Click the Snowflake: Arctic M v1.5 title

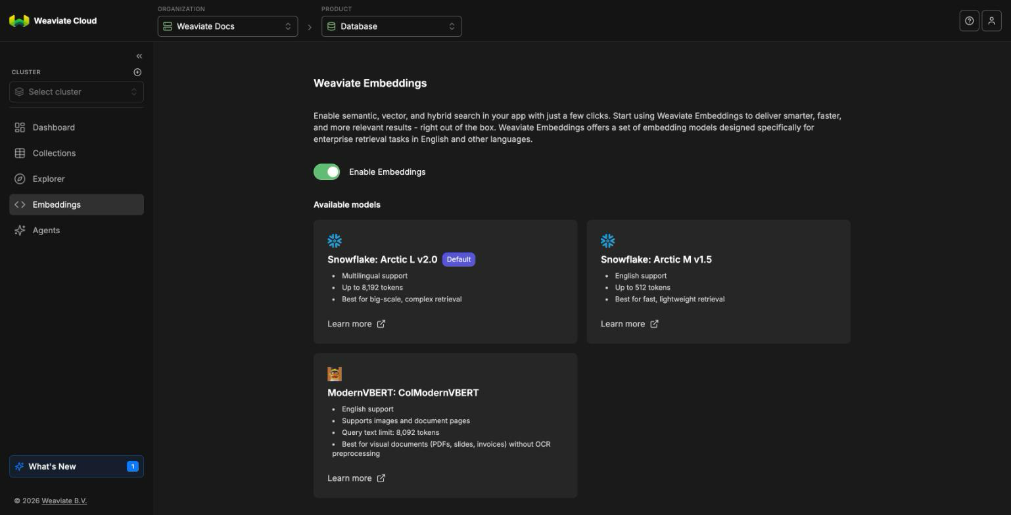tap(656, 259)
